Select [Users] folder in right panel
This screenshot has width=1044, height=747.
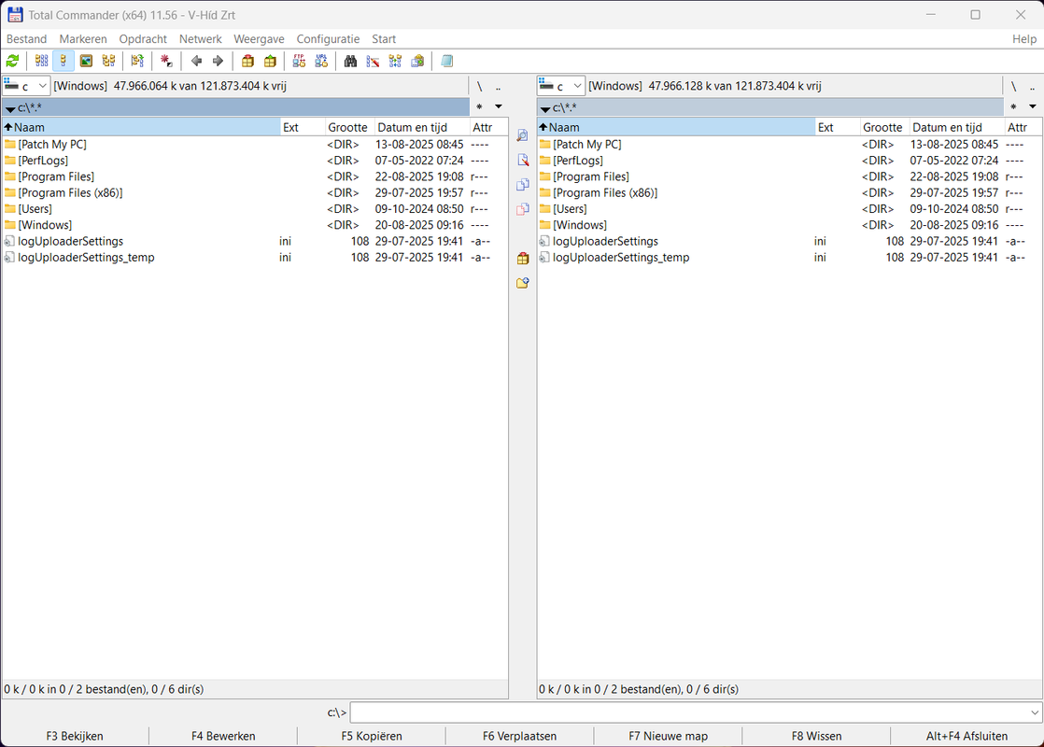[790, 209]
